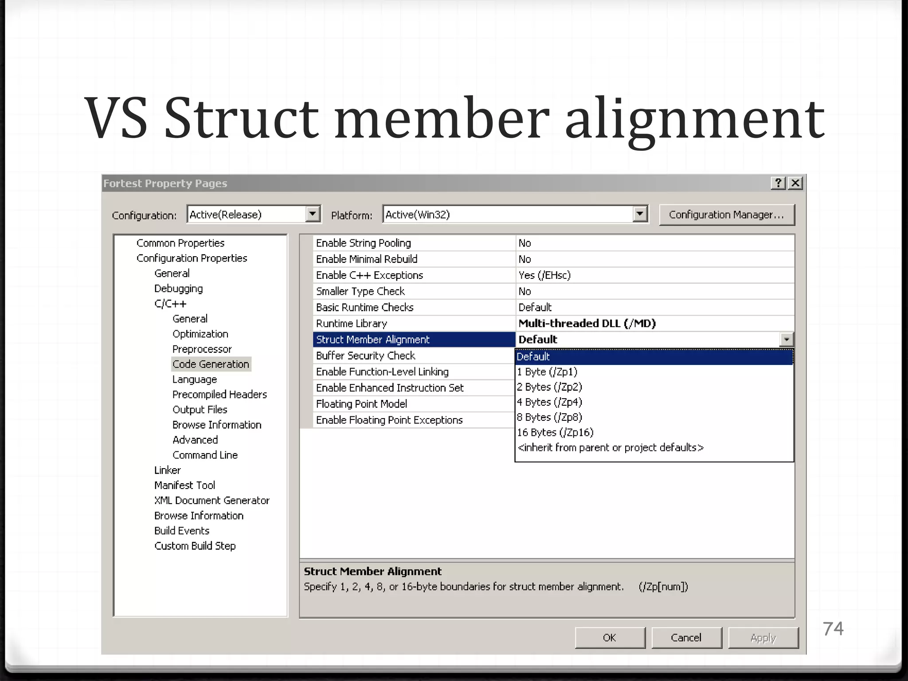Open the Language page

click(x=195, y=380)
